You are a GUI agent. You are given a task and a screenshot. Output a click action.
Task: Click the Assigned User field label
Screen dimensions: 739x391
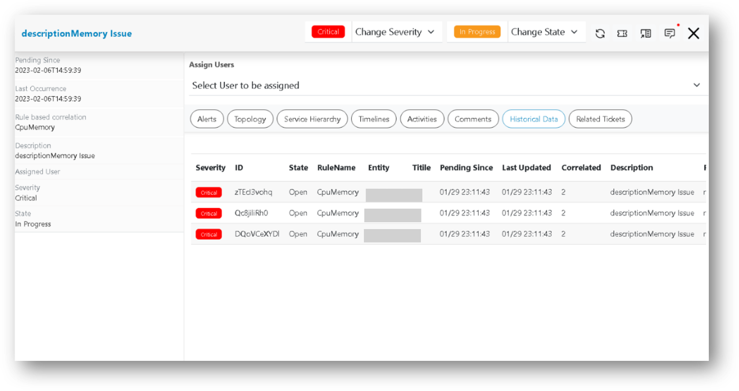(38, 172)
